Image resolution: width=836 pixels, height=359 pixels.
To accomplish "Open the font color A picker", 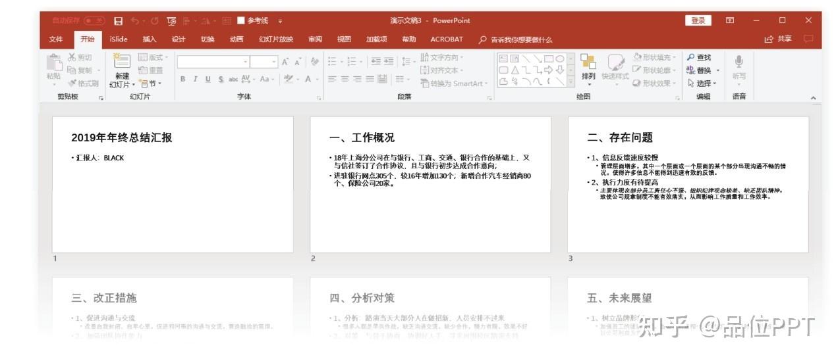I will click(309, 79).
